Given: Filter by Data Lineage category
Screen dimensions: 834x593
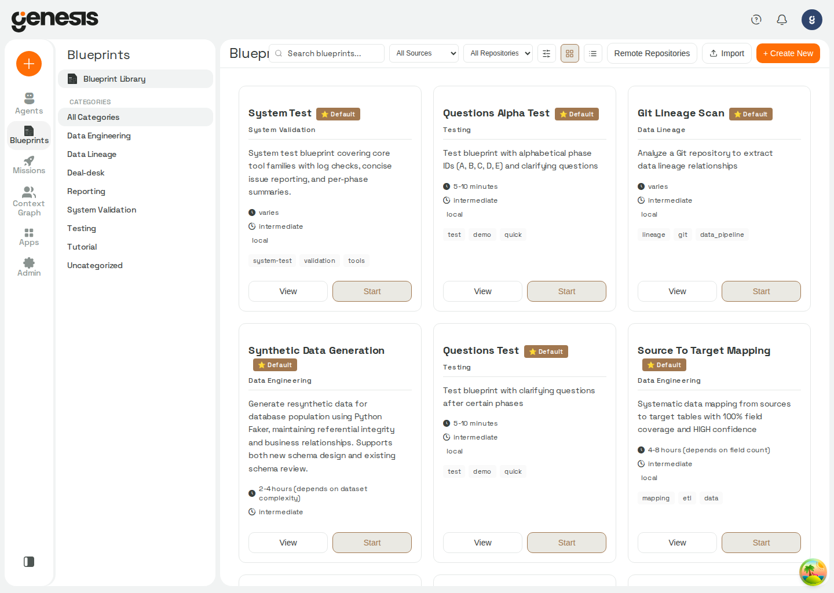Looking at the screenshot, I should [136, 154].
